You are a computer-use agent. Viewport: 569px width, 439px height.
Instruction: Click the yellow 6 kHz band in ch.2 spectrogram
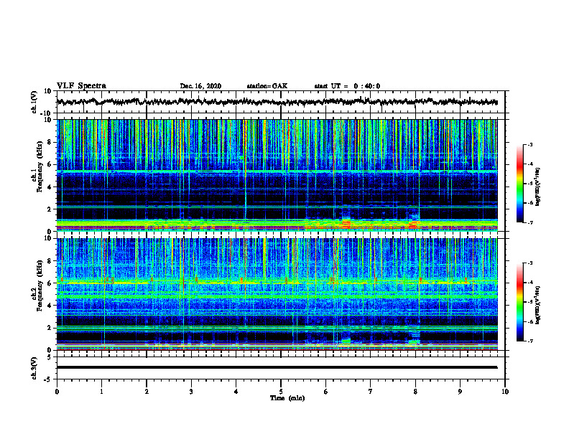(277, 283)
